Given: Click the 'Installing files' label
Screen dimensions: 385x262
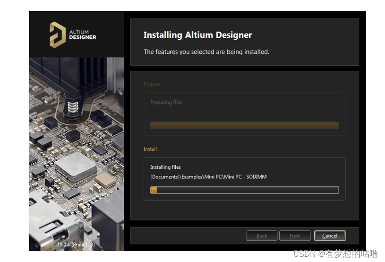Looking at the screenshot, I should tap(166, 167).
